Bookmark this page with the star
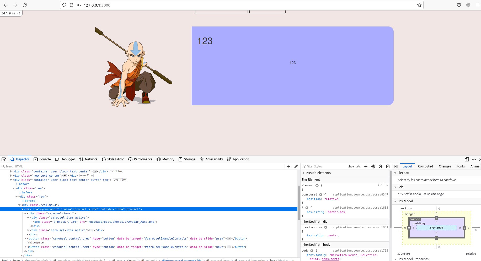This screenshot has width=481, height=261. 419,5
